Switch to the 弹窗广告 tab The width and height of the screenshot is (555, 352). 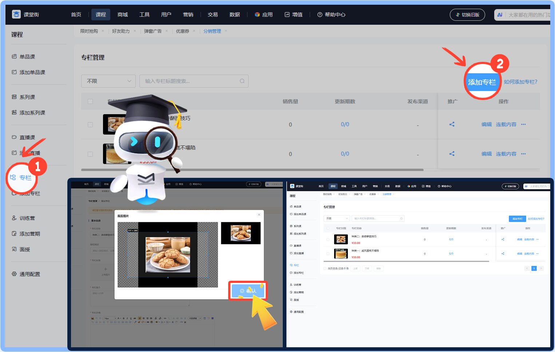153,31
